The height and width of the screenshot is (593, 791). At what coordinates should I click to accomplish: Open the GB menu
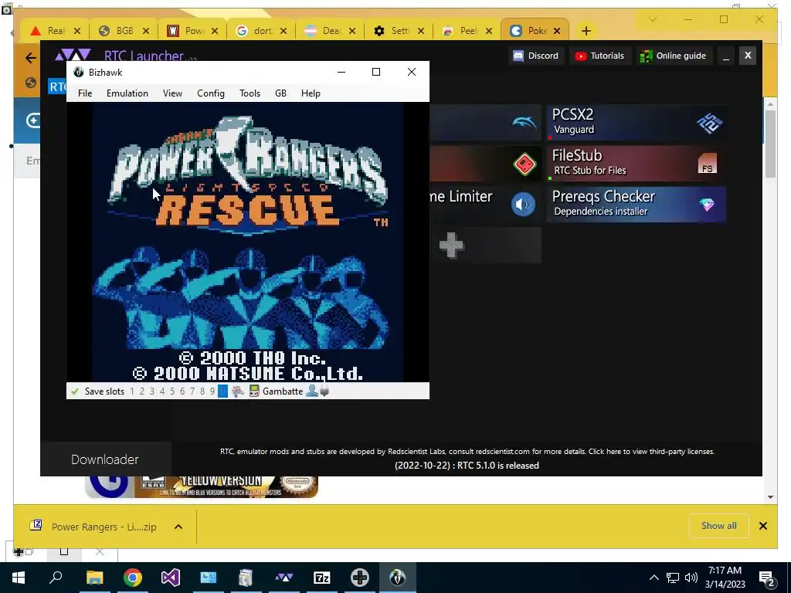(280, 93)
